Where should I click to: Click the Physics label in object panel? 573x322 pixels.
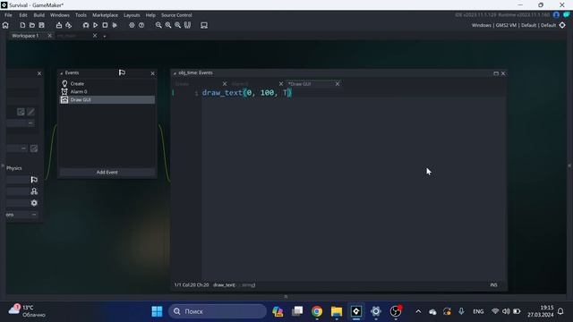coord(14,168)
